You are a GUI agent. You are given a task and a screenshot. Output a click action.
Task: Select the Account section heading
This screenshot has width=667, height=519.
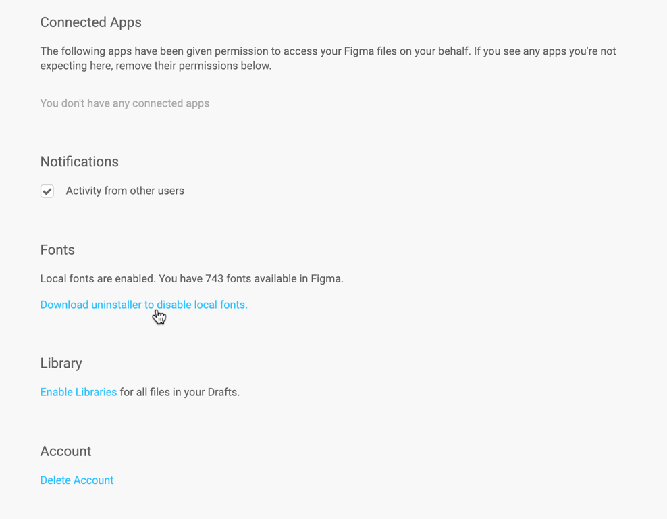click(65, 451)
